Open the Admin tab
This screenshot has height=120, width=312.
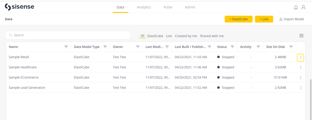pos(190,7)
